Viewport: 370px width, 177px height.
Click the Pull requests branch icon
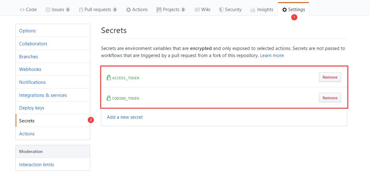click(81, 10)
